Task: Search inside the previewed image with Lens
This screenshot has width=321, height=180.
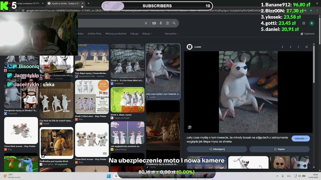Action: click(x=190, y=127)
